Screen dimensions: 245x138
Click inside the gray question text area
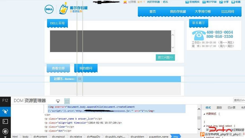[x=111, y=41]
